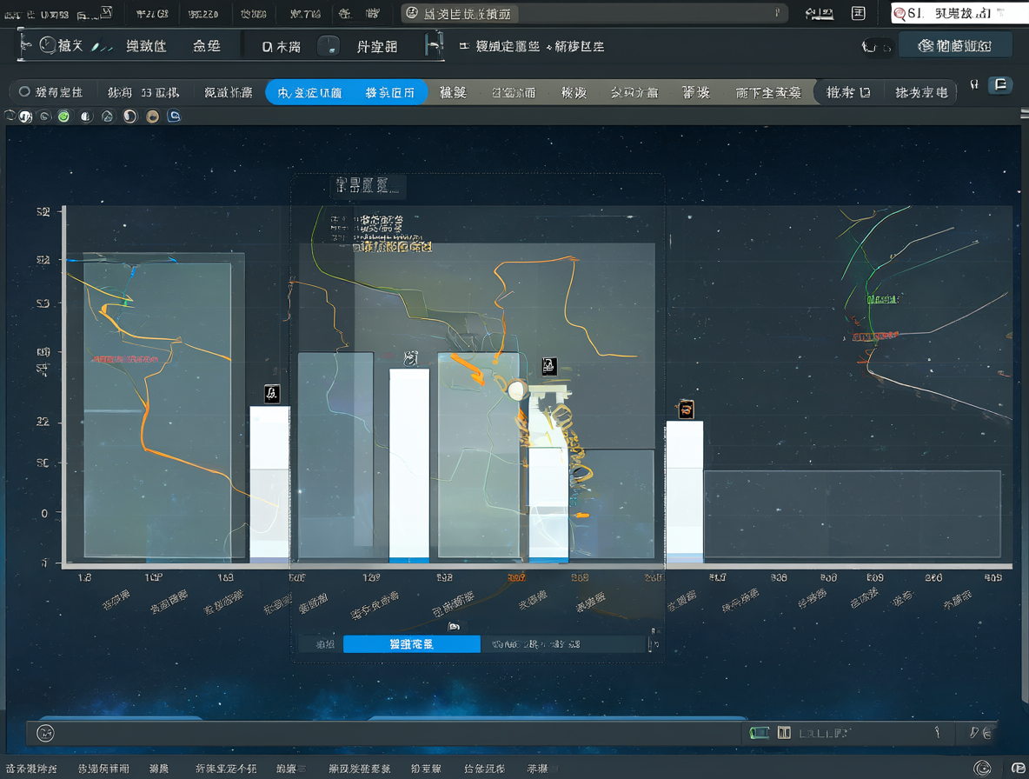The width and height of the screenshot is (1029, 779).
Task: Click the green battery-shaped icon in the bottom bar
Action: click(x=760, y=732)
